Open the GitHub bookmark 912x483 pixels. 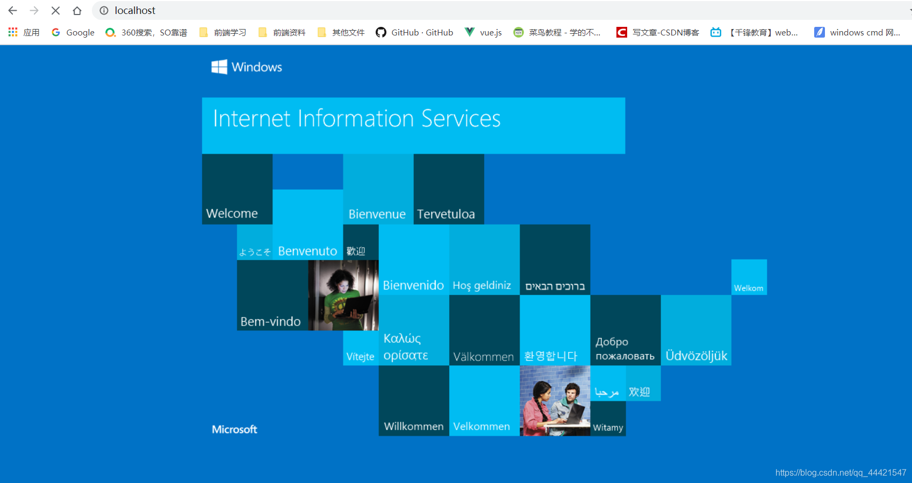(414, 32)
